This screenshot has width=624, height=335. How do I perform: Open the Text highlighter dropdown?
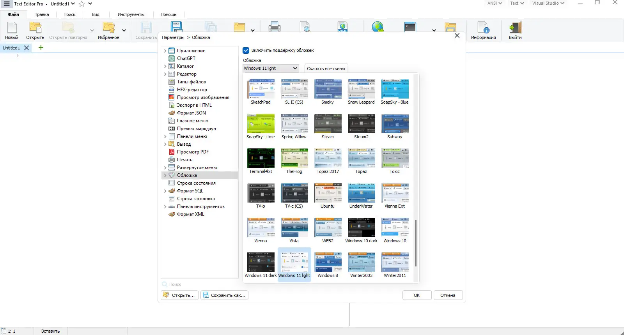(x=517, y=3)
